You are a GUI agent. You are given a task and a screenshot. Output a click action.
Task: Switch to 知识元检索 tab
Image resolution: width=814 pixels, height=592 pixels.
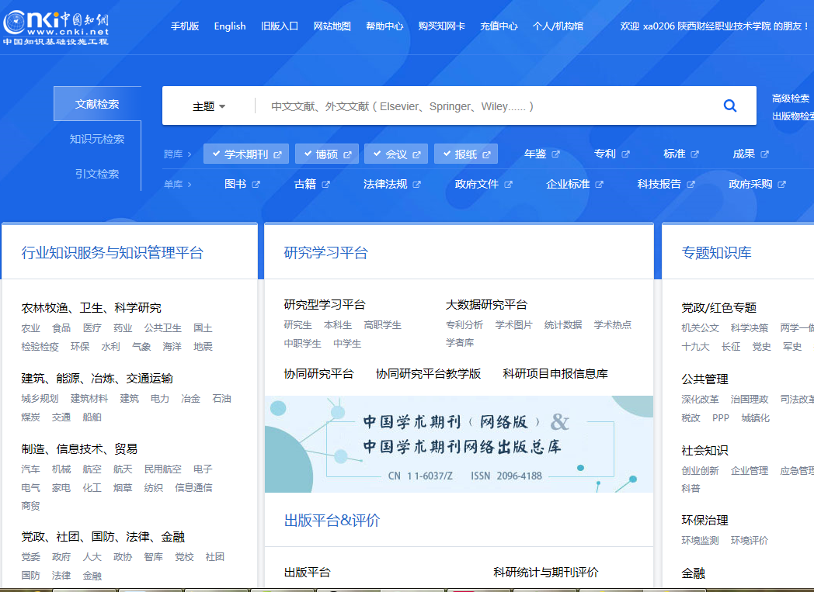click(x=97, y=139)
